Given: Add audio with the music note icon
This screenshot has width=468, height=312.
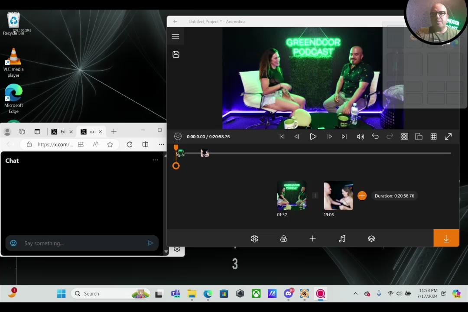Looking at the screenshot, I should pos(342,239).
